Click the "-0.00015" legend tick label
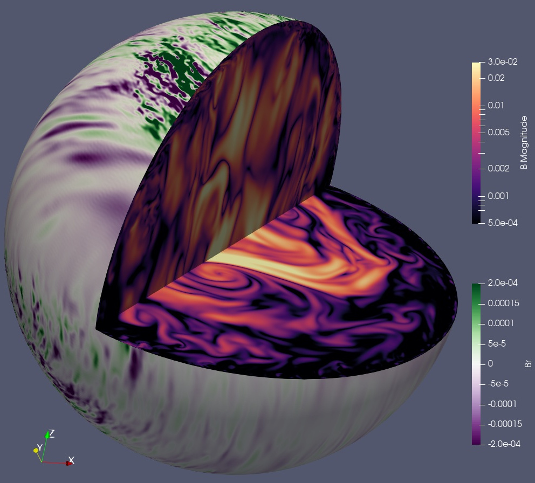Image resolution: width=535 pixels, height=483 pixels. click(505, 424)
